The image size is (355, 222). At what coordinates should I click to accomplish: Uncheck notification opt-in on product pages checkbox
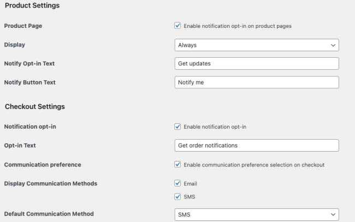177,26
